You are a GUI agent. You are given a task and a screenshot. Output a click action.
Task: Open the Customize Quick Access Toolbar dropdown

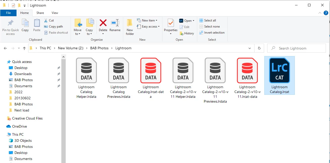tap(25, 6)
